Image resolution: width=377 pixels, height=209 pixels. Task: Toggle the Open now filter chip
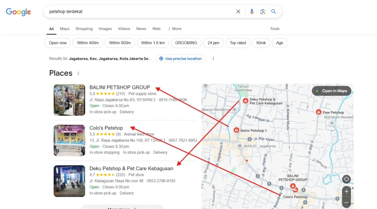click(x=58, y=43)
